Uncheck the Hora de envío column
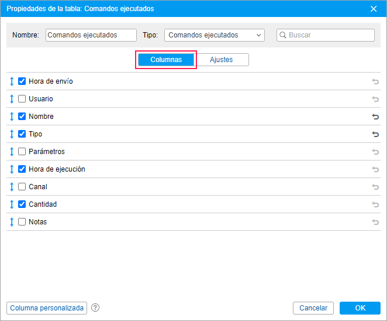 pos(22,81)
